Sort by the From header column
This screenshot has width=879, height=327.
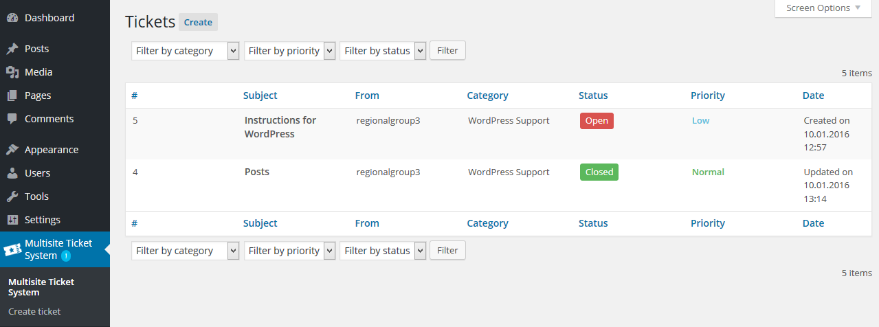click(x=367, y=95)
